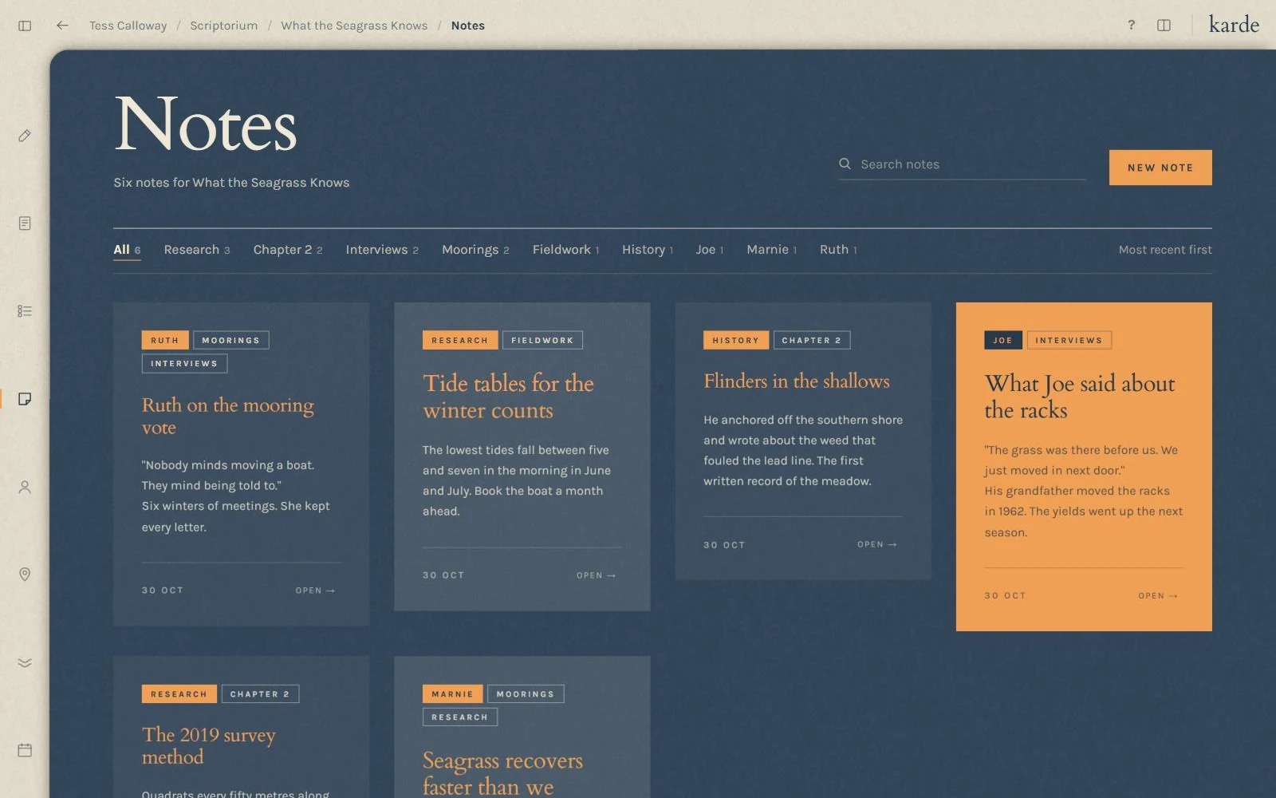1276x798 pixels.
Task: Toggle the left sidebar panel icon
Action: [25, 26]
